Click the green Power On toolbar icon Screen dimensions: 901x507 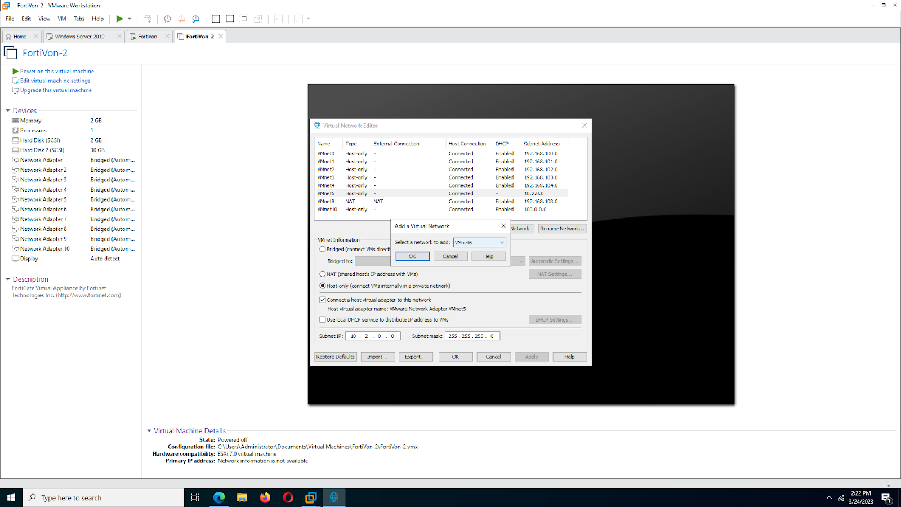point(119,19)
